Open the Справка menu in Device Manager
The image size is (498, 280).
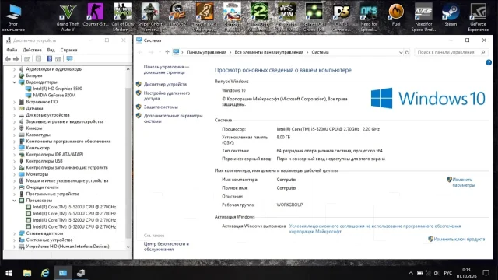click(69, 50)
